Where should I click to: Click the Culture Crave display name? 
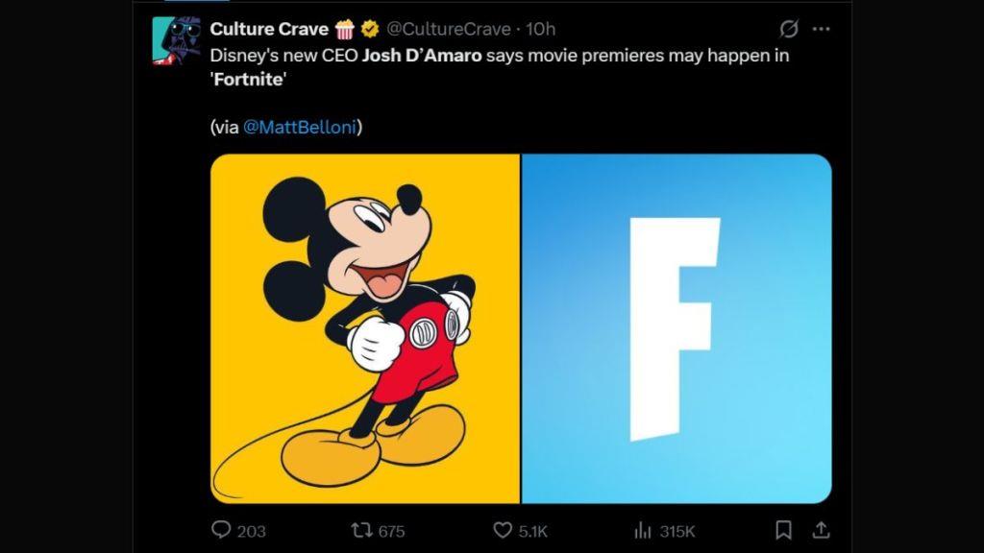tap(269, 29)
